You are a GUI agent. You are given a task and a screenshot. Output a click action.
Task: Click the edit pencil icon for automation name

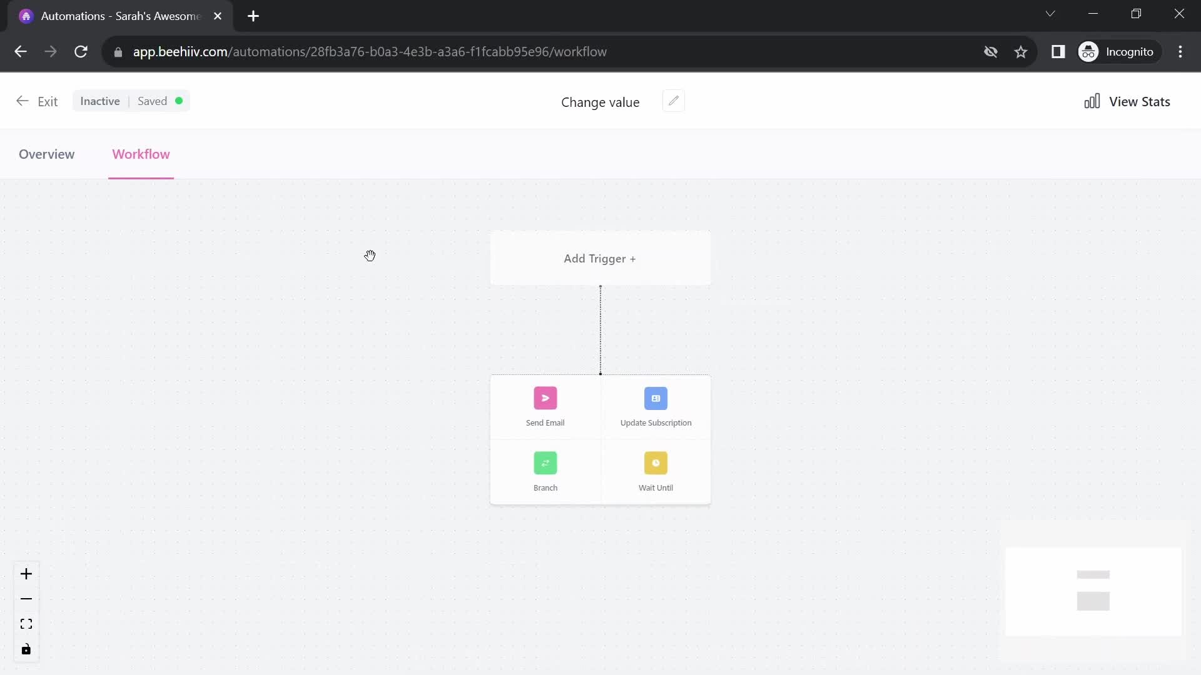(x=673, y=101)
